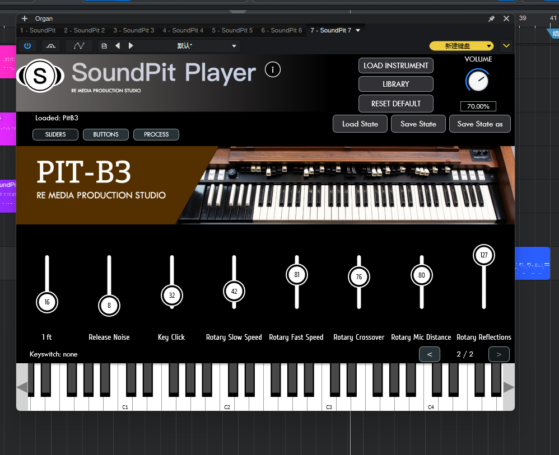Open the yellow keyboard mapping dropdown

(x=462, y=46)
